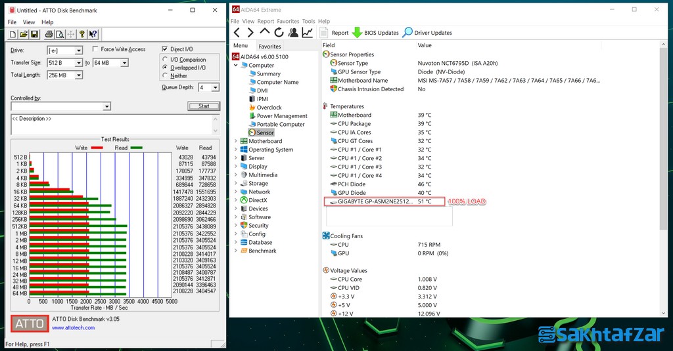673x351 pixels.
Task: Select the CPU Core voltage row
Action: (384, 279)
